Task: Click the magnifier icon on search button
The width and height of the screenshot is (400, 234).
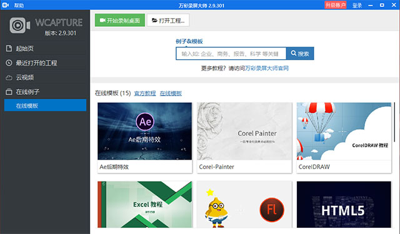Action: (x=294, y=53)
